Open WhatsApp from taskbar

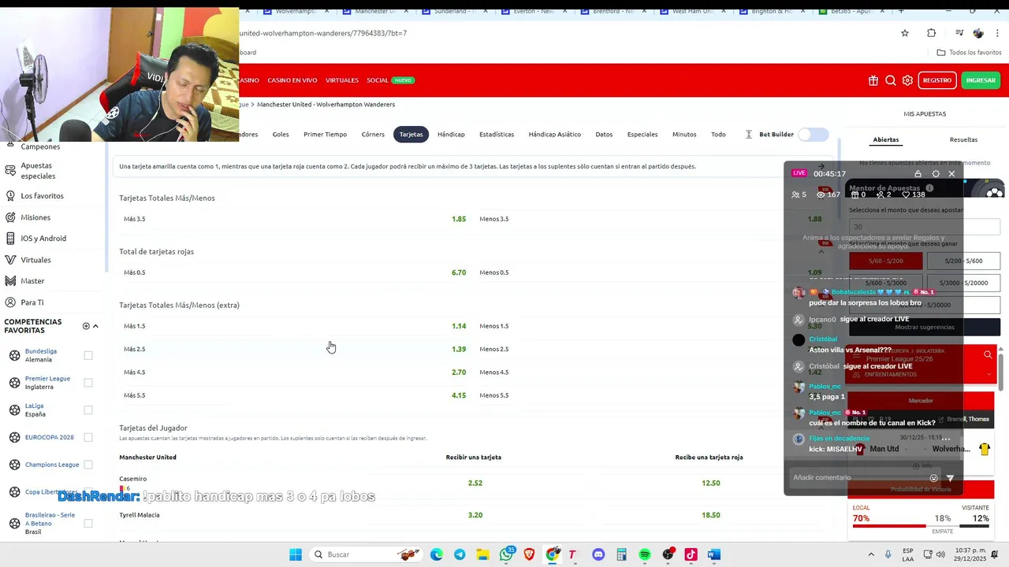(506, 554)
